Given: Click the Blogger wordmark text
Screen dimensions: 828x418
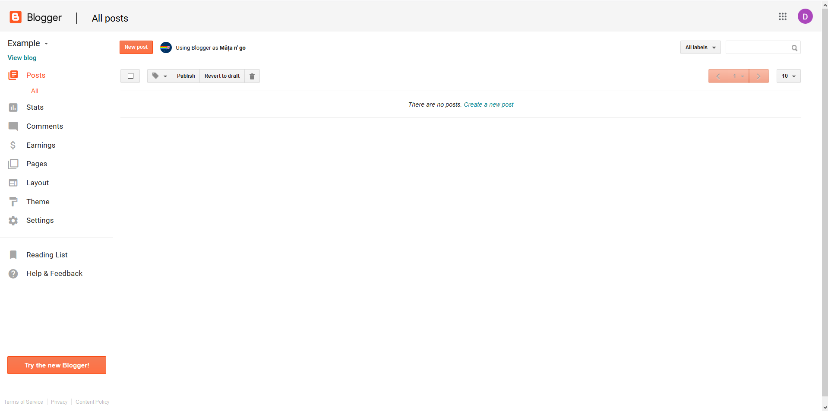Looking at the screenshot, I should [x=44, y=18].
